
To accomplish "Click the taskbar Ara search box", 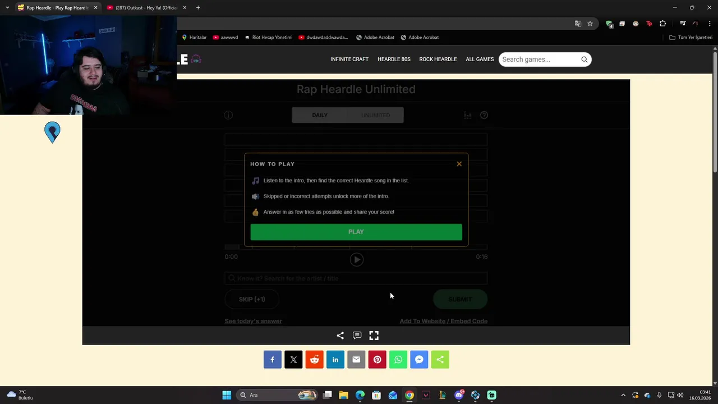I will pyautogui.click(x=278, y=395).
